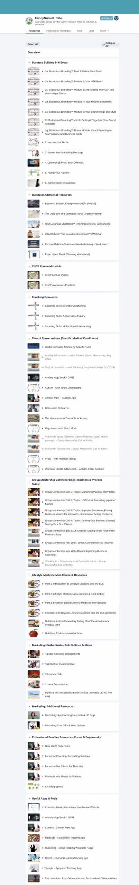This screenshot has height=885, width=139.
Task: Click the CannyNurse Tribe group logo
Action: (x=29, y=21)
